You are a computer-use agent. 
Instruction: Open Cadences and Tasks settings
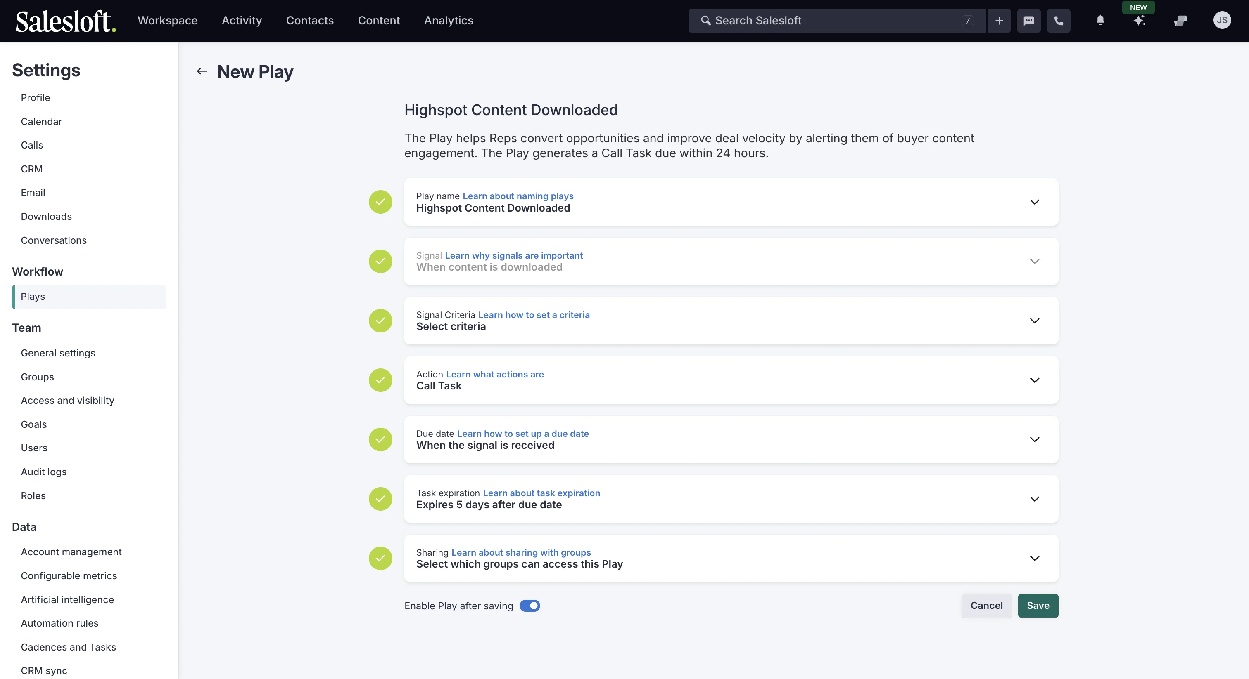click(x=69, y=648)
